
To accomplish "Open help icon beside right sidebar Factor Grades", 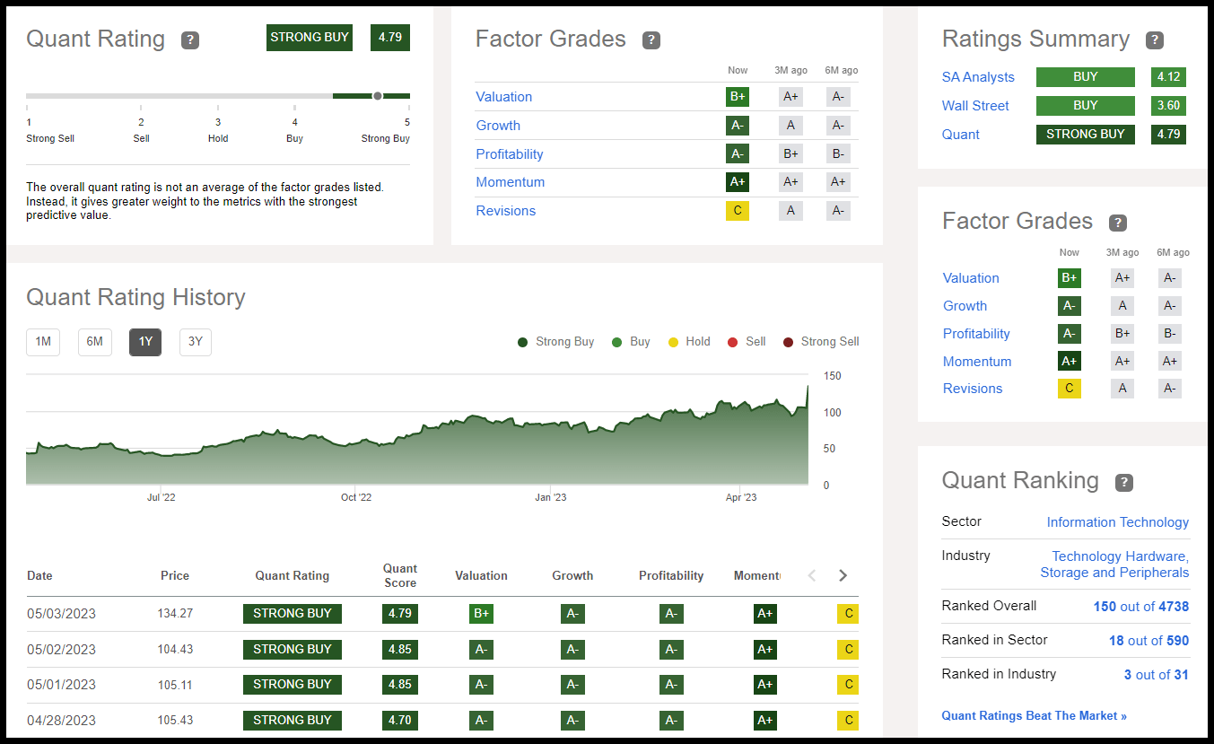I will (x=1117, y=223).
